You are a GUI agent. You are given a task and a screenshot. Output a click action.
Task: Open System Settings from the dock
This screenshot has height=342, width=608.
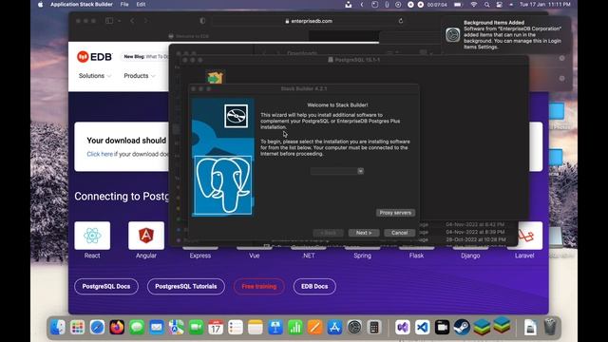[x=354, y=328]
